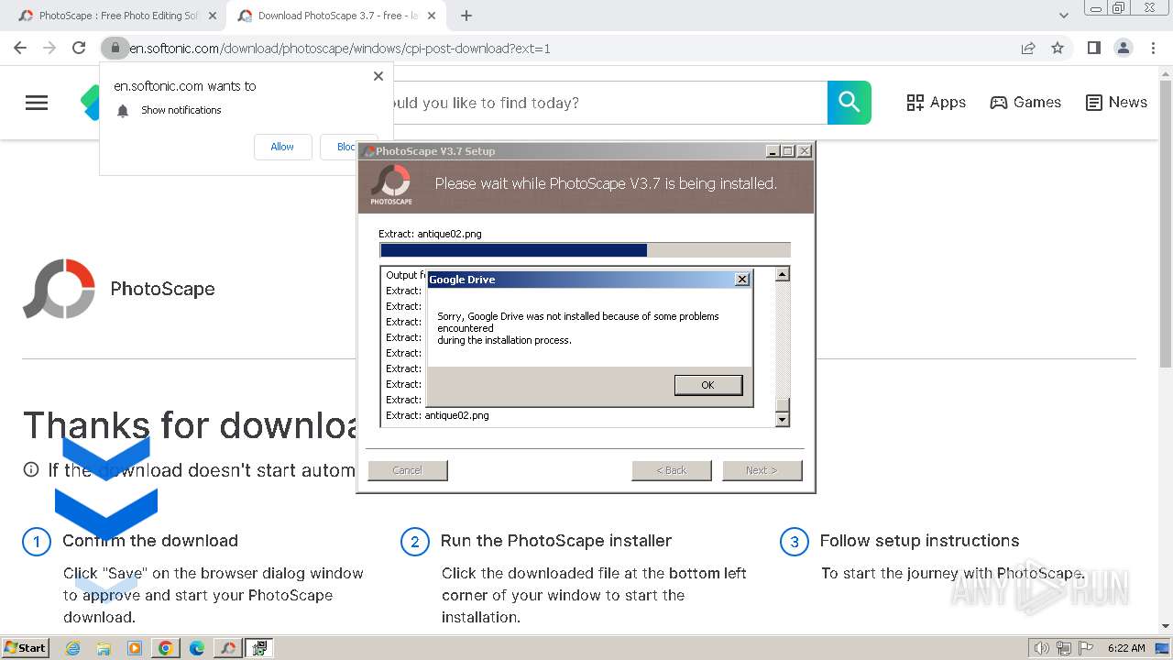Viewport: 1173px width, 660px height.
Task: Click the network icon in system tray
Action: coord(1064,648)
